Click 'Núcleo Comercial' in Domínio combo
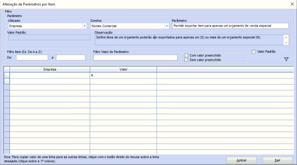 pos(104,26)
